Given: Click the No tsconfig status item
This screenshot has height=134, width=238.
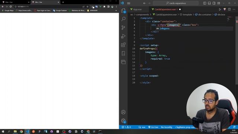Looking at the screenshot, I should pyautogui.click(x=166, y=127).
